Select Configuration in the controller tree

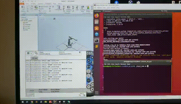[x=27, y=24]
